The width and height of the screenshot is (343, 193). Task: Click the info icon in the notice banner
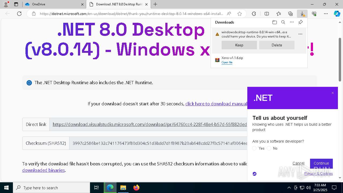pyautogui.click(x=29, y=83)
